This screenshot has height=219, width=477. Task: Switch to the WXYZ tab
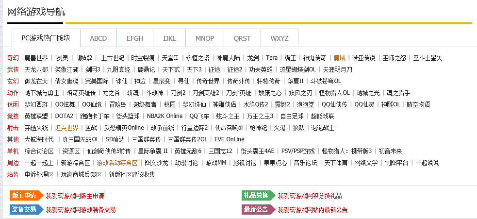[280, 38]
